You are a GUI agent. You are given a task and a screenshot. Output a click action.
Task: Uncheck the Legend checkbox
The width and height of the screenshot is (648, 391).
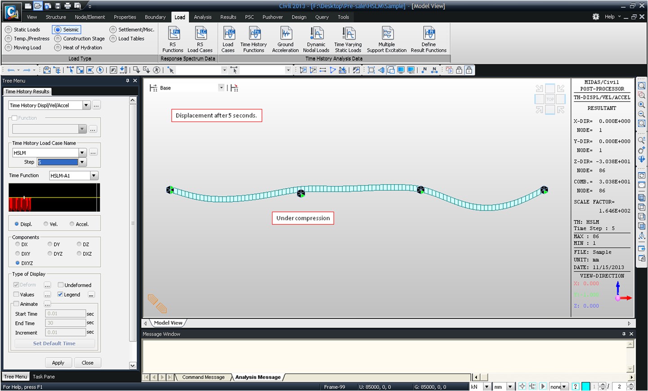click(x=60, y=294)
